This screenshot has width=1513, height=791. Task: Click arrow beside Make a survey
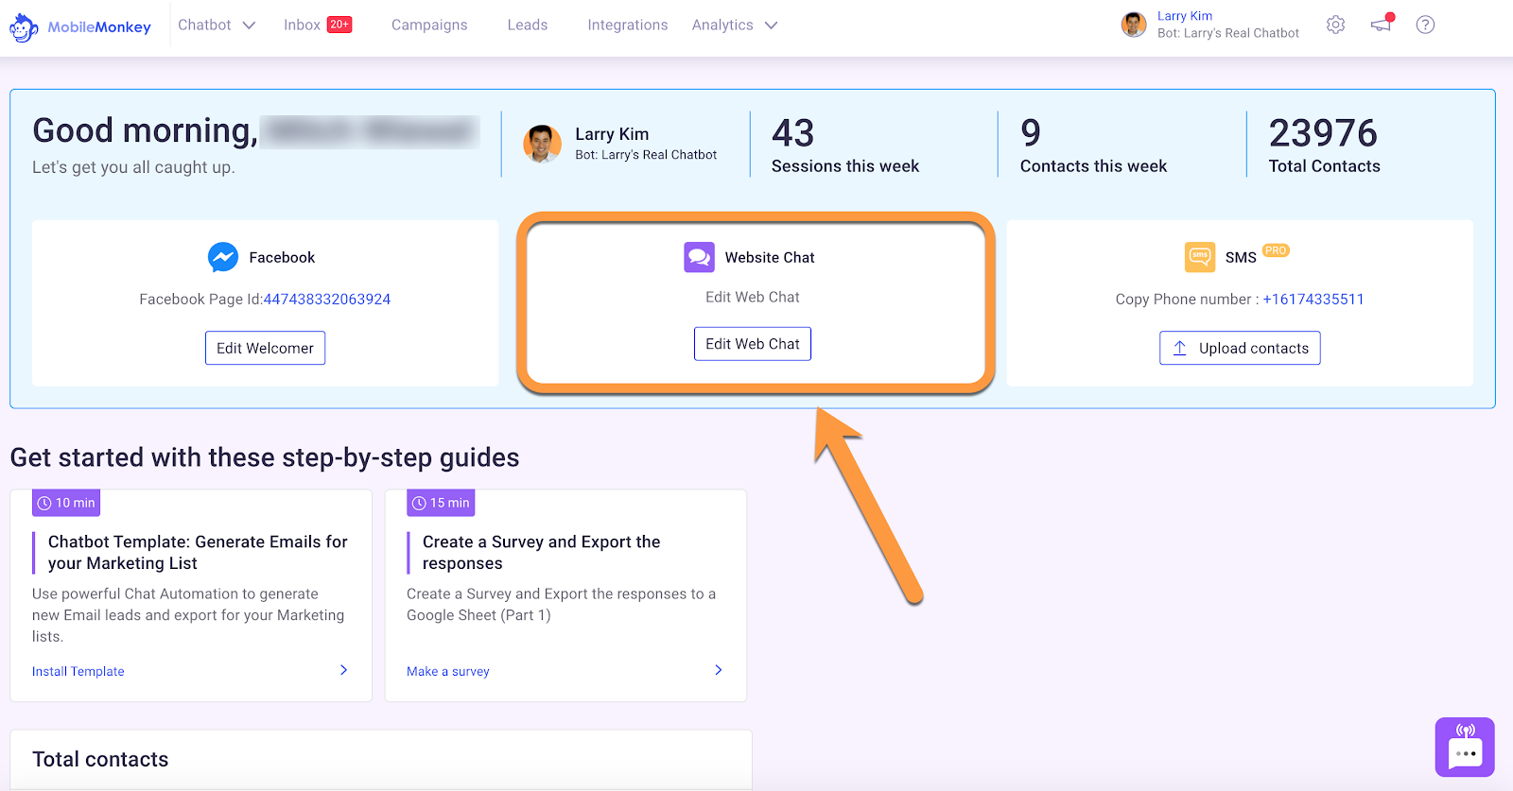tap(718, 670)
